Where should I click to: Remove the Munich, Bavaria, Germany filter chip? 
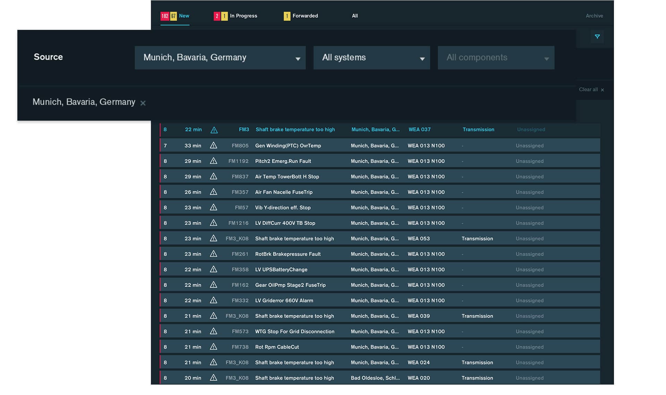click(x=143, y=103)
